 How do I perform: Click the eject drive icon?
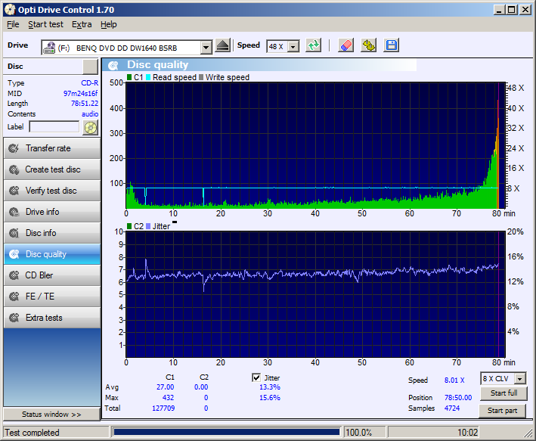223,45
